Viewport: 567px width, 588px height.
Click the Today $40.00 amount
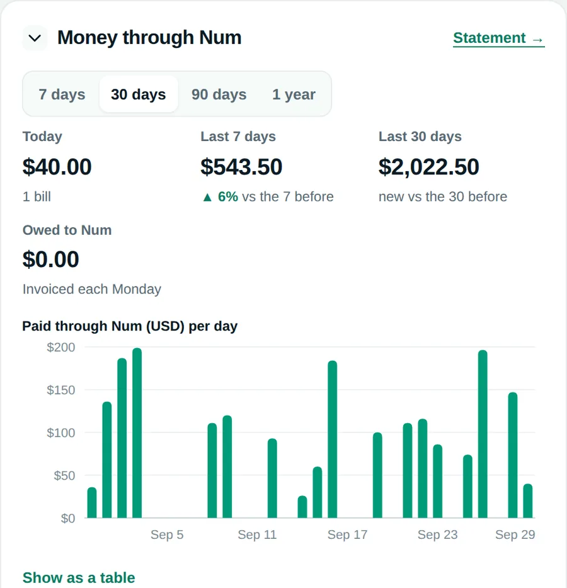coord(57,167)
